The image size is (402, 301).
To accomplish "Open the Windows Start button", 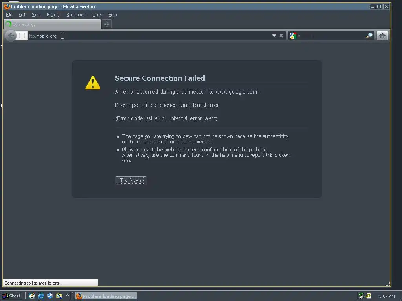I will tap(12, 296).
